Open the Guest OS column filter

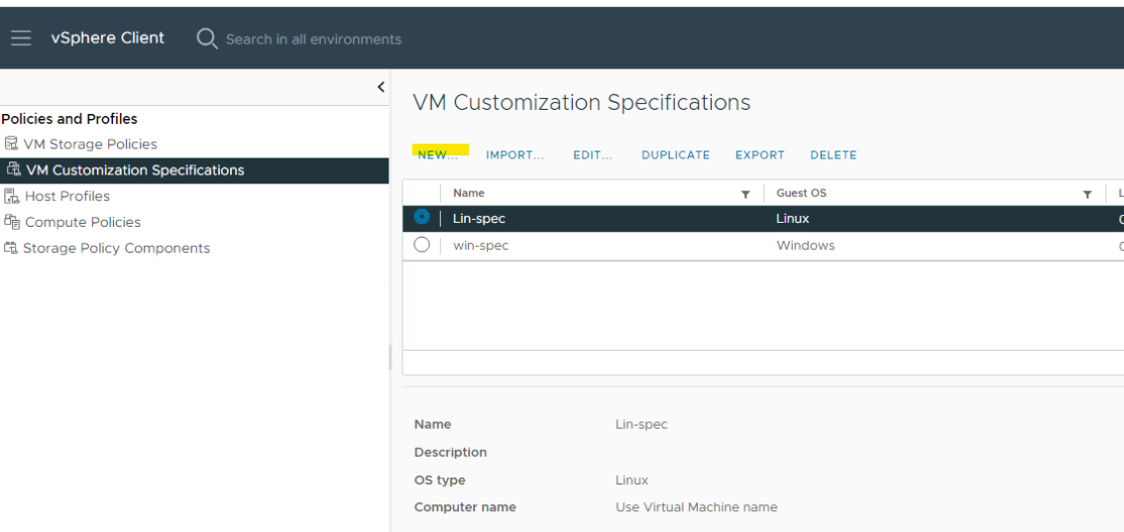click(x=1087, y=194)
